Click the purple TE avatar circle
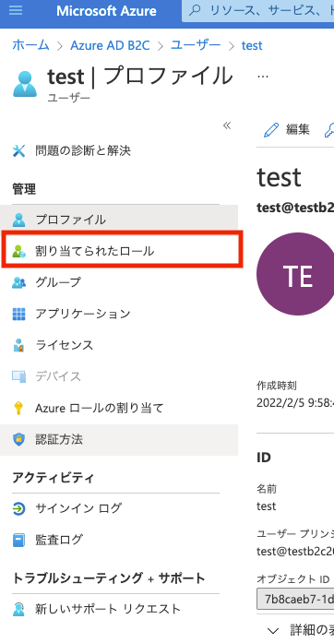334x643 pixels. [x=295, y=274]
